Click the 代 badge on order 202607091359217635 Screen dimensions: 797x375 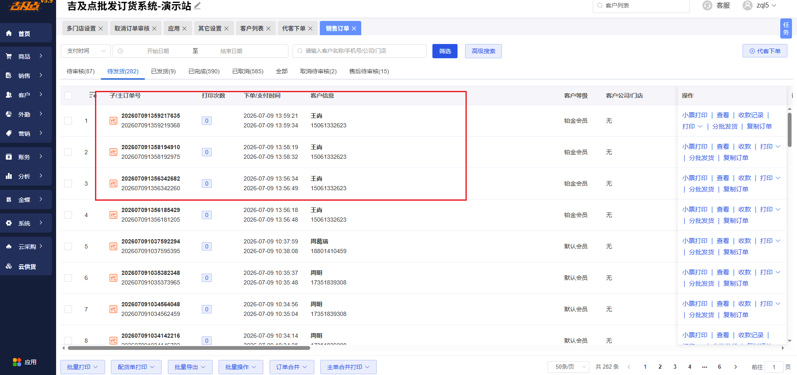click(x=113, y=121)
